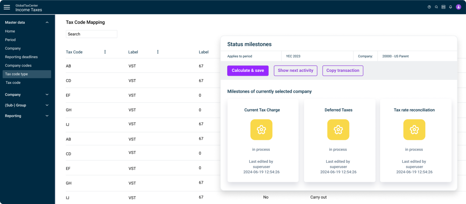
Task: Open the hamburger navigation menu
Action: pyautogui.click(x=7, y=7)
